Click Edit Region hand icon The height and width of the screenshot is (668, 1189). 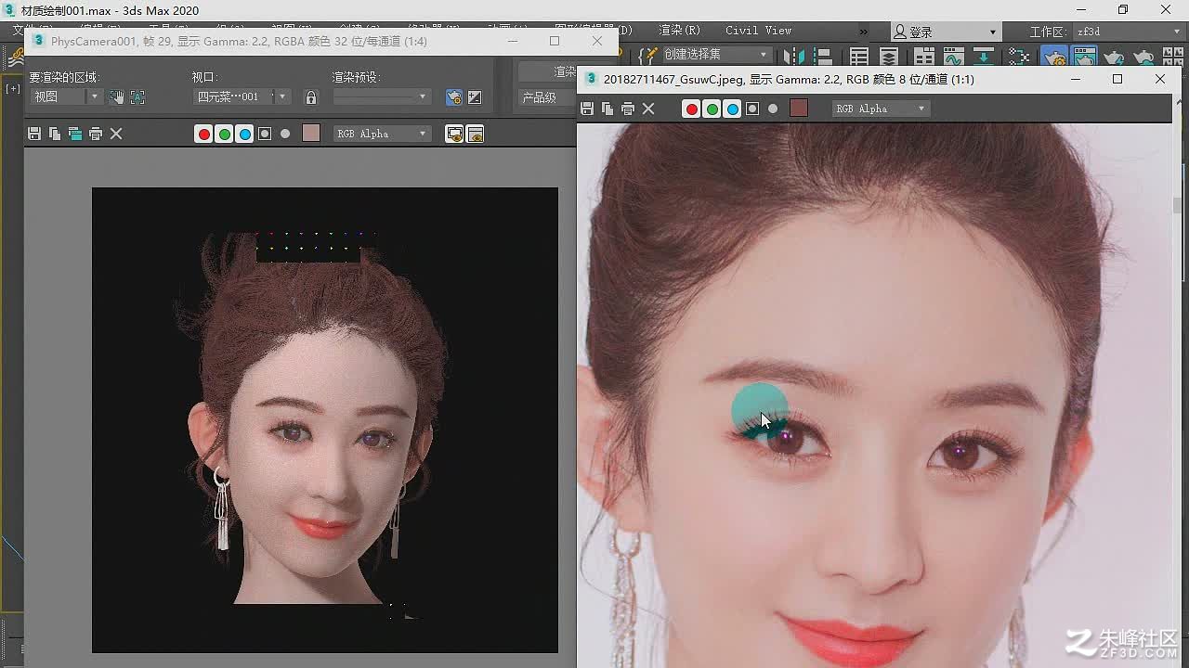pyautogui.click(x=117, y=96)
